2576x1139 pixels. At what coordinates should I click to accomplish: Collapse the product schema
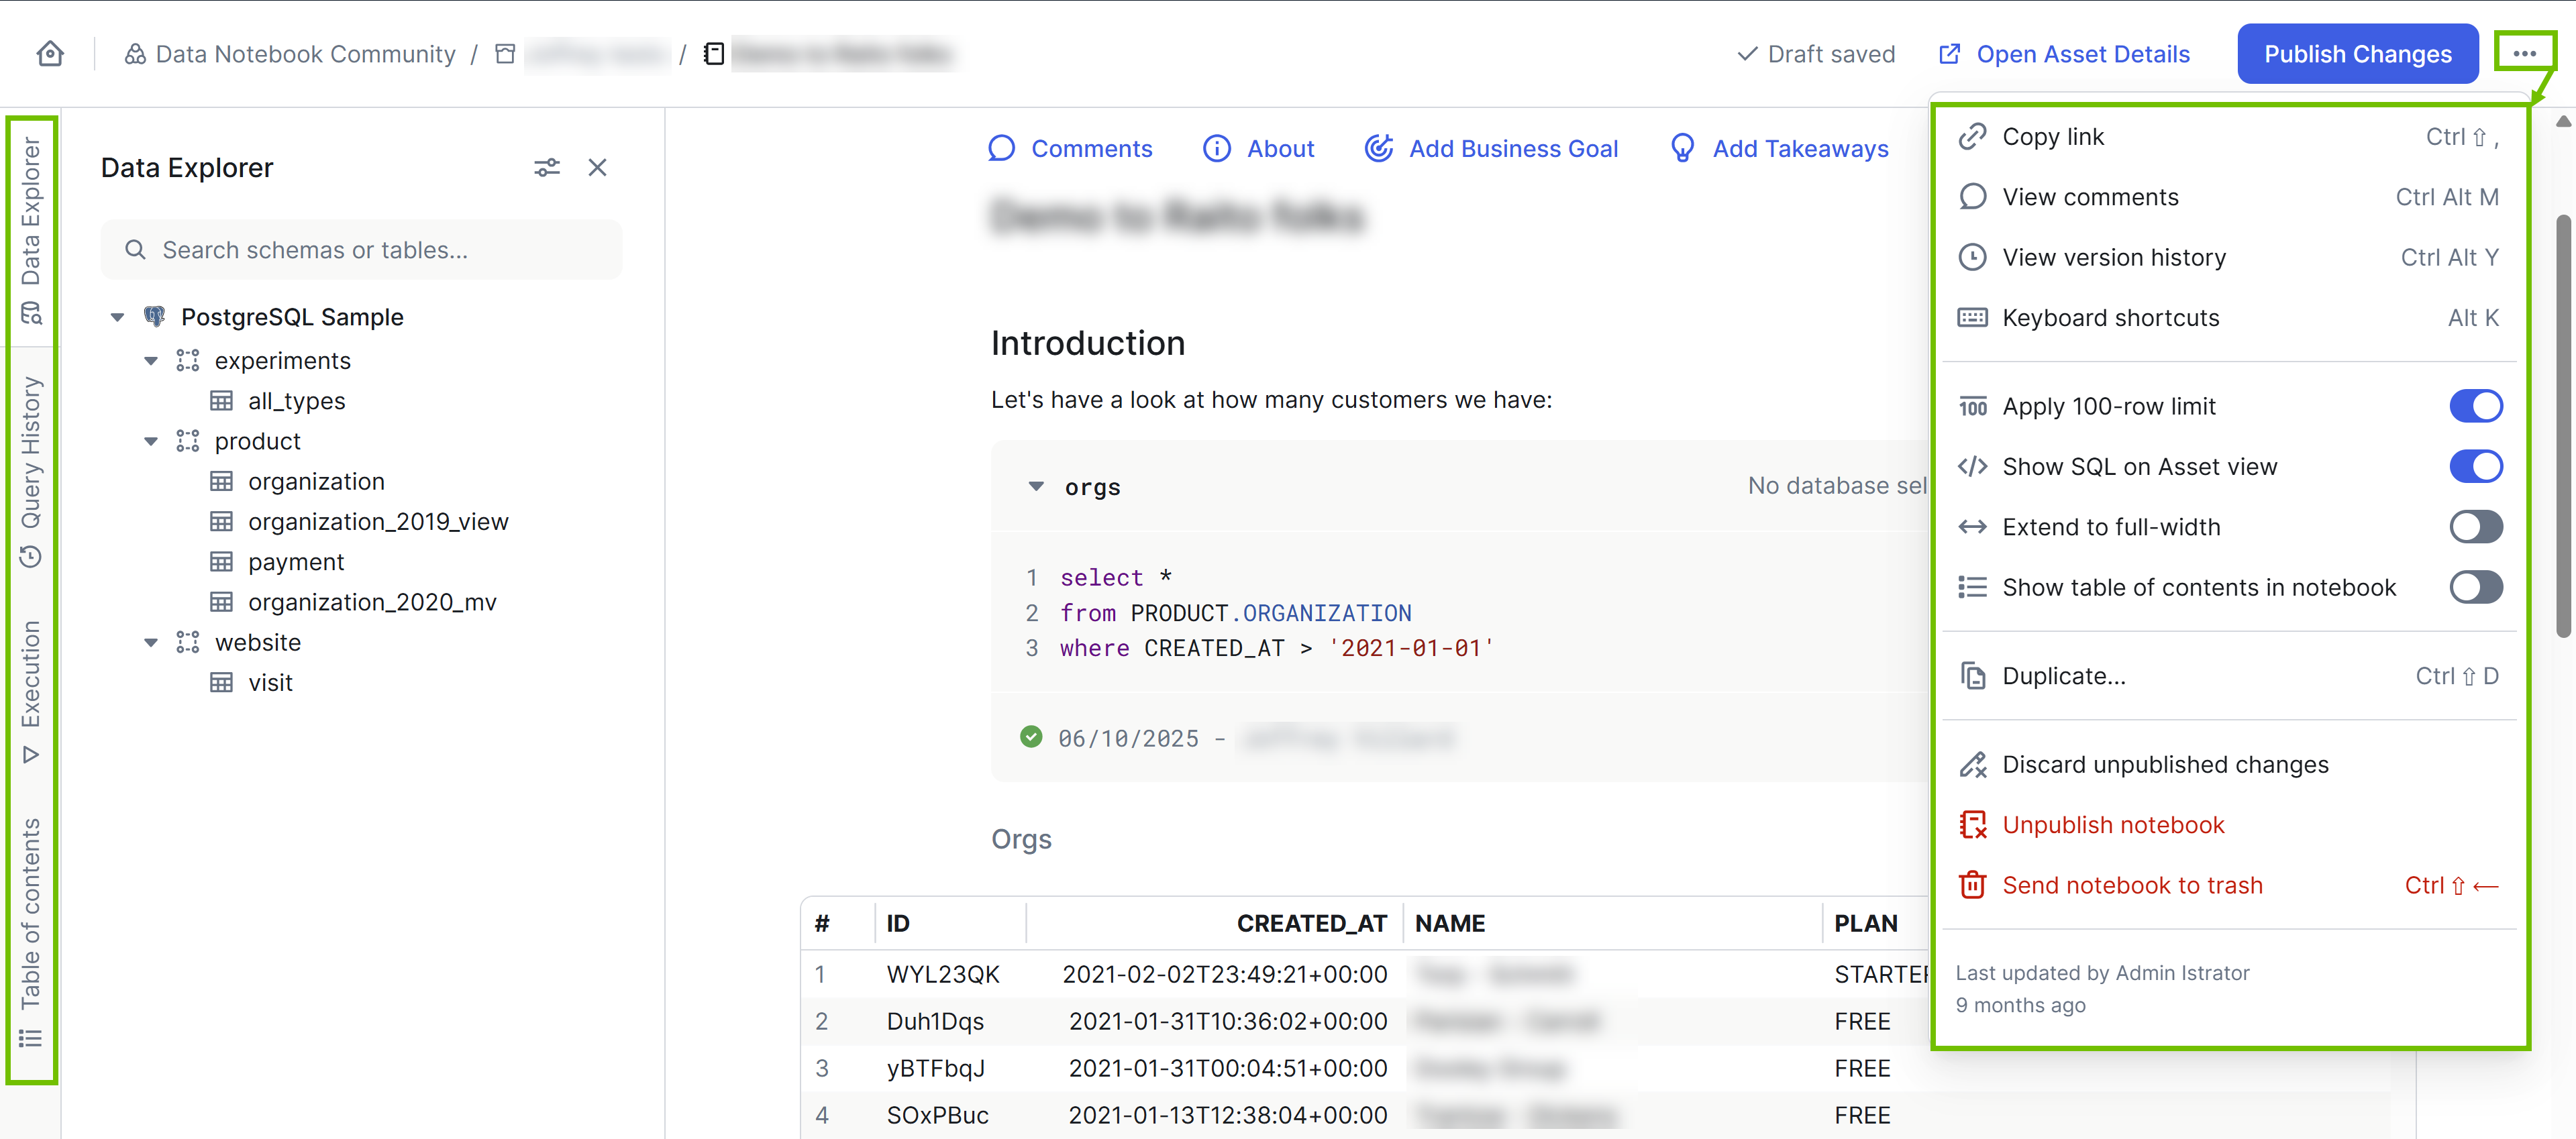click(x=151, y=442)
